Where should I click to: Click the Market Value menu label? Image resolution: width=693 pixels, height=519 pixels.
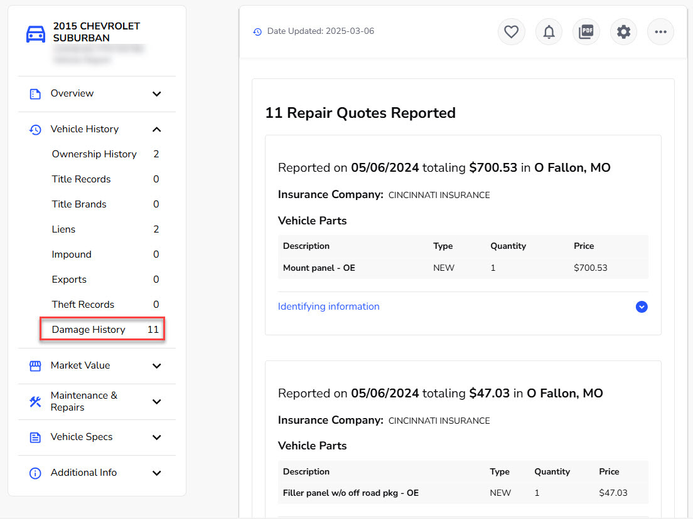(80, 365)
